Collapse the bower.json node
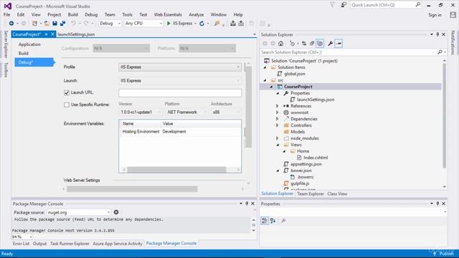This screenshot has width=459, height=258. pyautogui.click(x=278, y=171)
